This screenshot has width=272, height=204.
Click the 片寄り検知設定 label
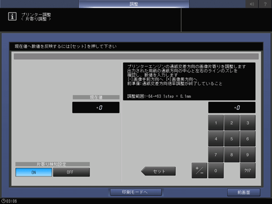(53, 164)
